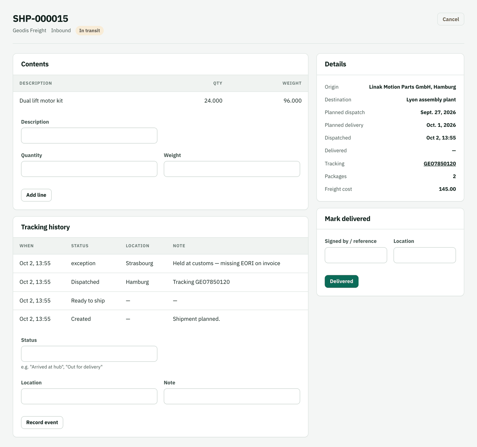This screenshot has width=477, height=447.
Task: Click the Freight cost value 145.00
Action: pos(447,189)
